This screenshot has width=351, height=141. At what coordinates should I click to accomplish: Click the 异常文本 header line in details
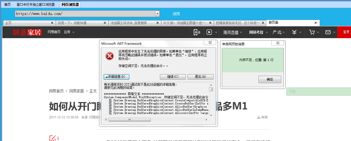(134, 94)
